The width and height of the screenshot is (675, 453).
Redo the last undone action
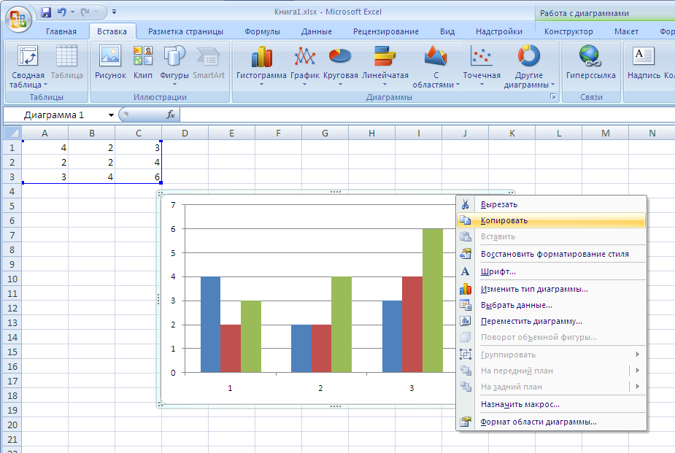point(85,12)
